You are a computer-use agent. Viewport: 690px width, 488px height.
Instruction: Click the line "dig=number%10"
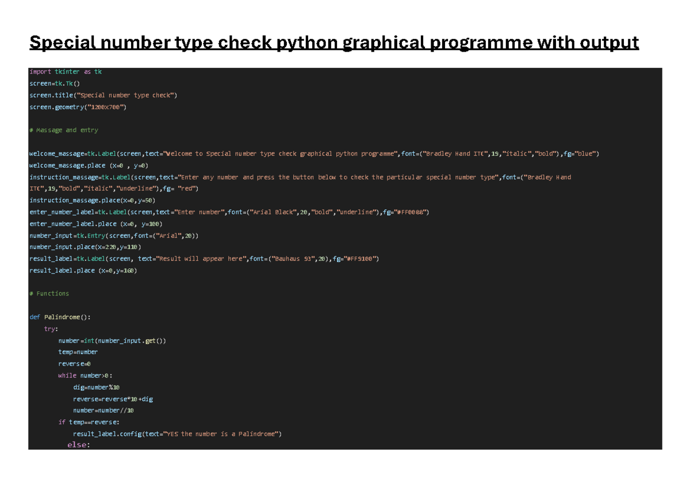point(97,387)
